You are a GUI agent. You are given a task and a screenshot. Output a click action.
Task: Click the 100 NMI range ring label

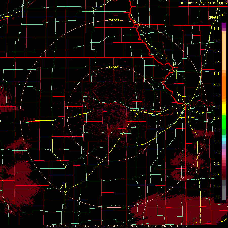click(x=114, y=20)
